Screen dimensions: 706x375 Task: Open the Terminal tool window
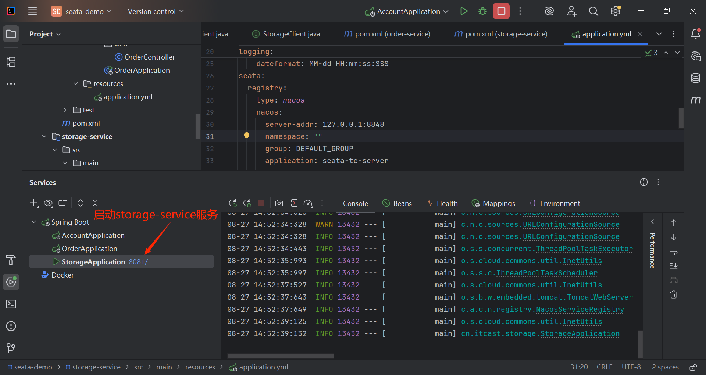[11, 304]
